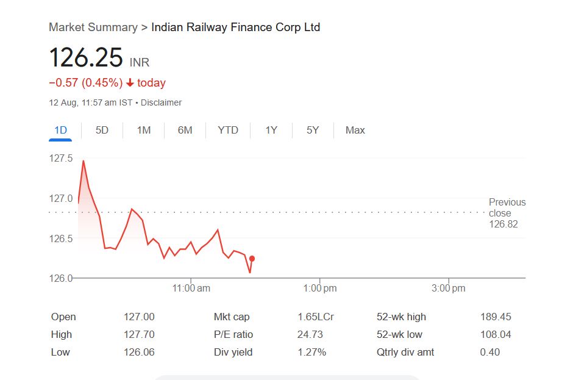Show the 6M price history

coord(185,130)
